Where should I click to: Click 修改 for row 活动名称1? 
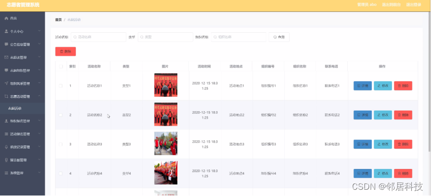click(x=383, y=86)
